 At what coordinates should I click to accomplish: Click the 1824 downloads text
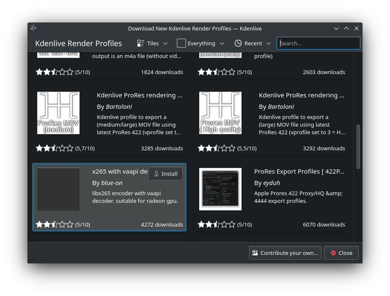pyautogui.click(x=162, y=72)
